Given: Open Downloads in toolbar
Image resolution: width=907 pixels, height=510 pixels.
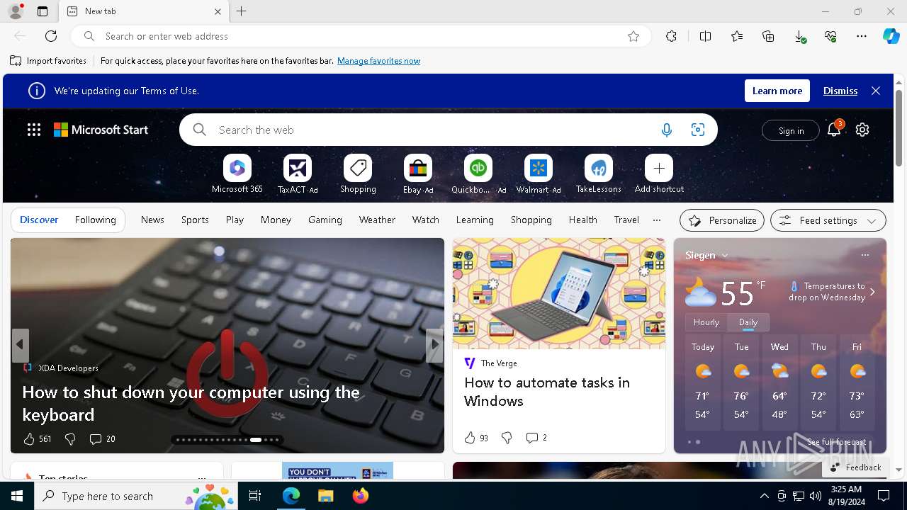Looking at the screenshot, I should (x=799, y=36).
